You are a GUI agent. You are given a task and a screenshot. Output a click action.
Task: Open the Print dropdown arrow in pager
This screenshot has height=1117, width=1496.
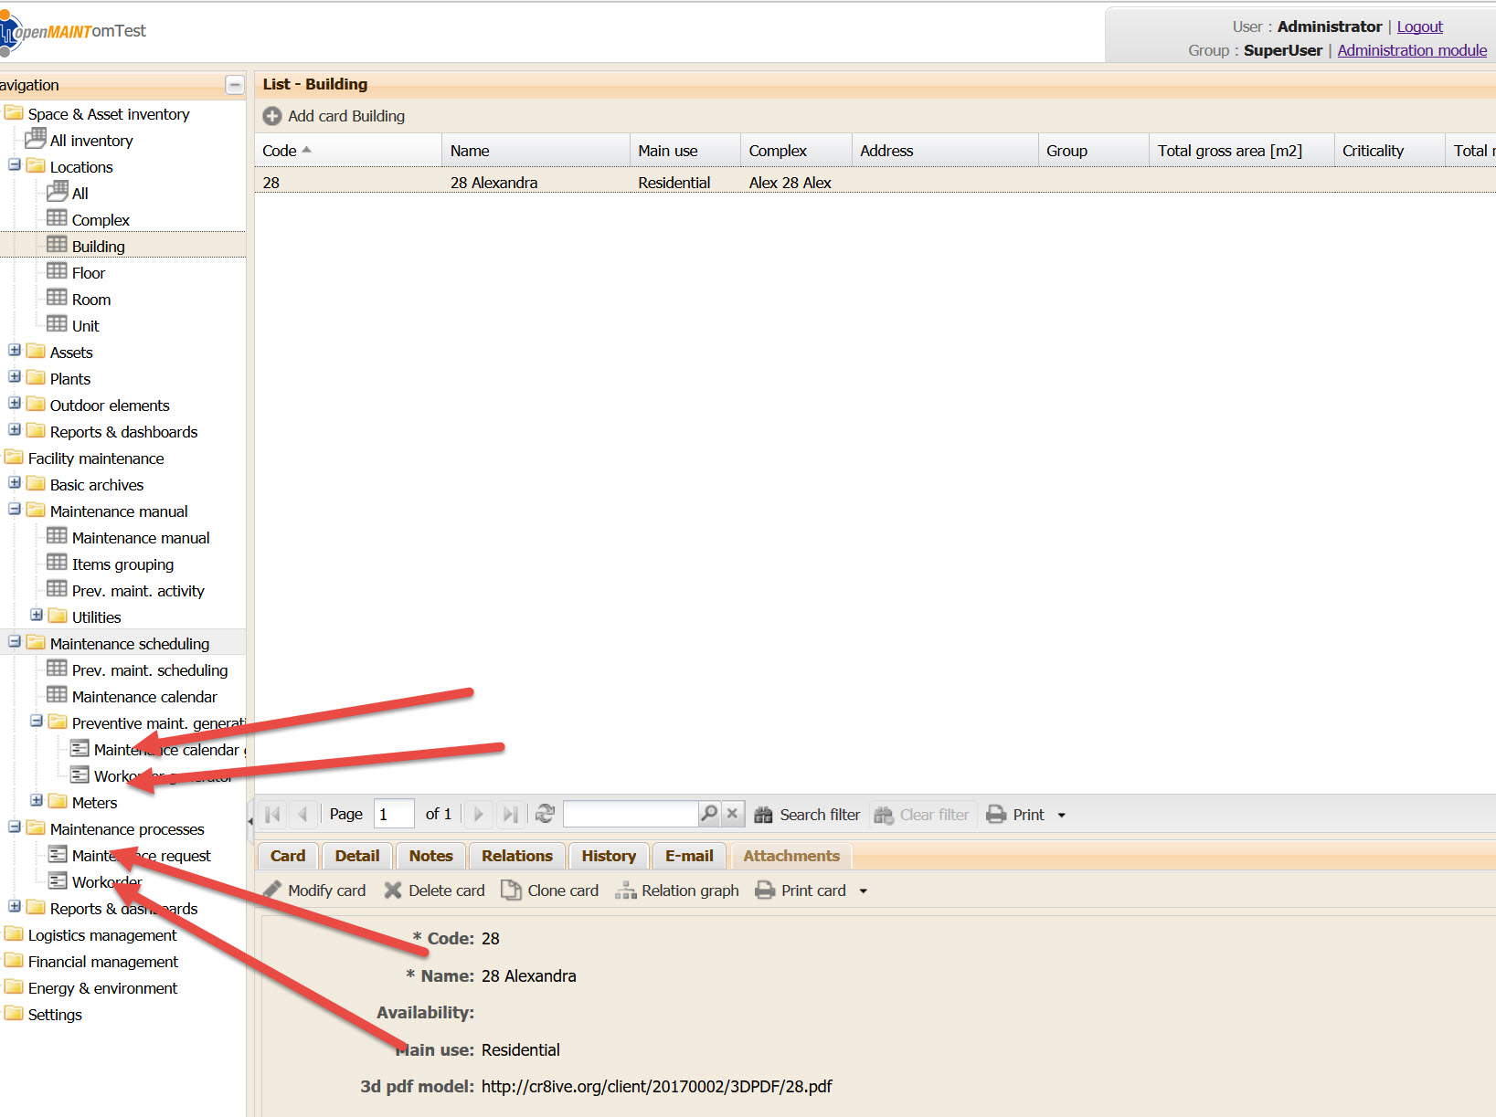[1061, 815]
